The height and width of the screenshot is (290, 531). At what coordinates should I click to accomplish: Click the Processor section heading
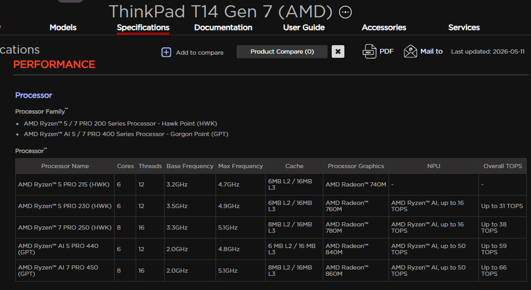click(x=34, y=95)
